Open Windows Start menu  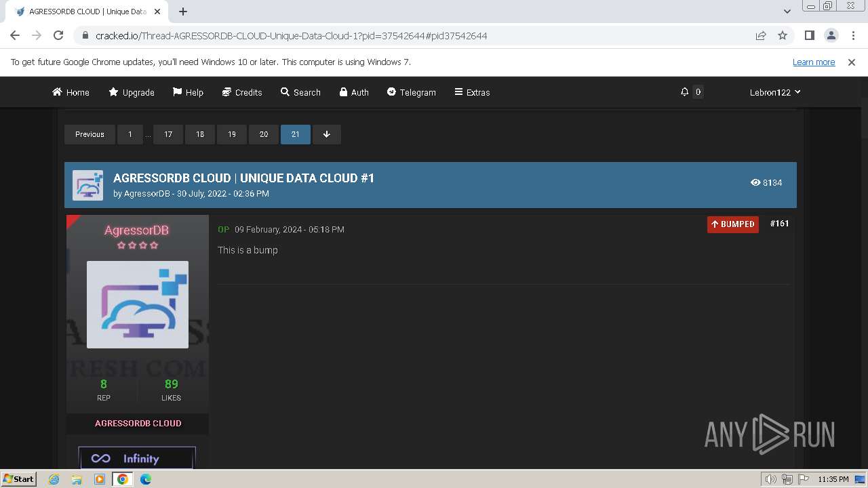pos(18,479)
